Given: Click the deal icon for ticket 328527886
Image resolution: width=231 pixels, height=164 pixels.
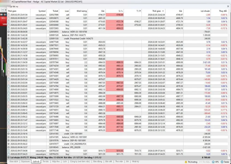Looking at the screenshot, I should point(9,15).
